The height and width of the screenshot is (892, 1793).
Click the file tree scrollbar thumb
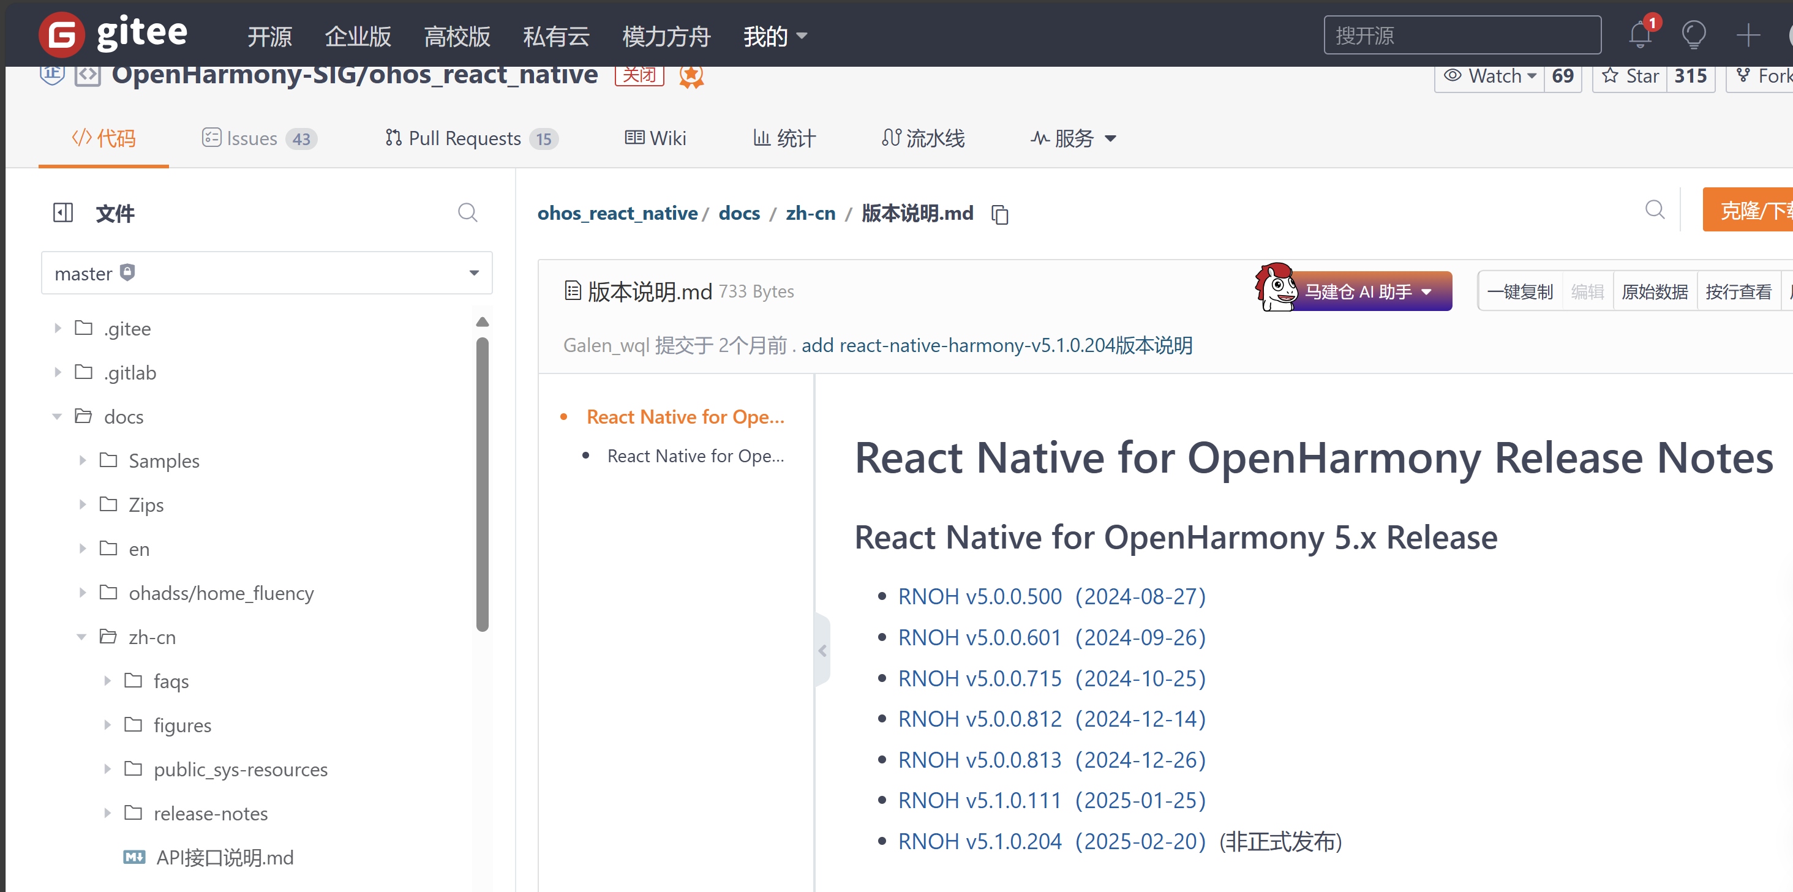[x=483, y=484]
